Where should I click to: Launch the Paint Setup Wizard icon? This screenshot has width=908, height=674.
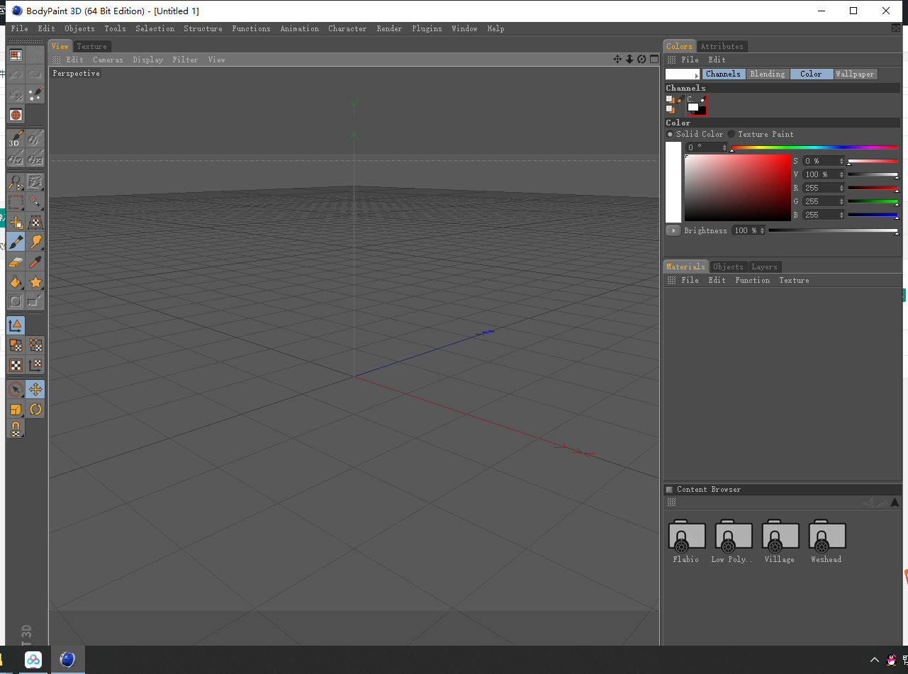(35, 94)
